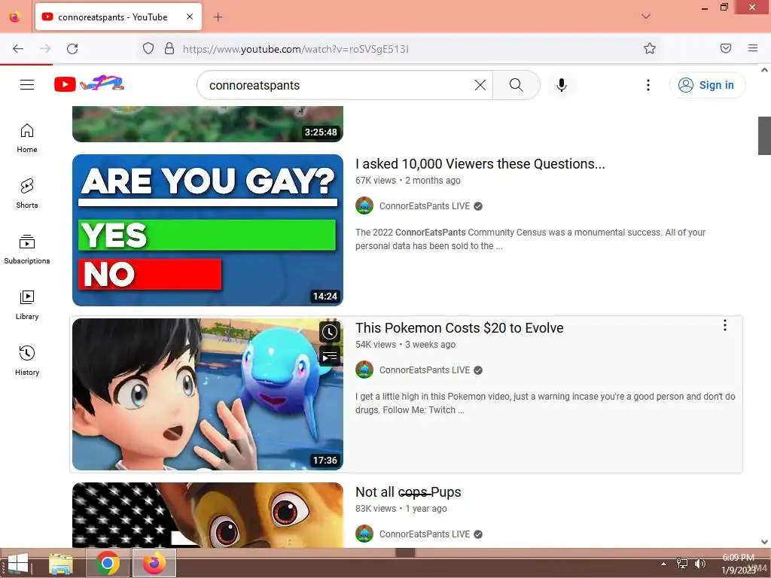Click the network tray icon
The width and height of the screenshot is (771, 578).
click(x=682, y=564)
